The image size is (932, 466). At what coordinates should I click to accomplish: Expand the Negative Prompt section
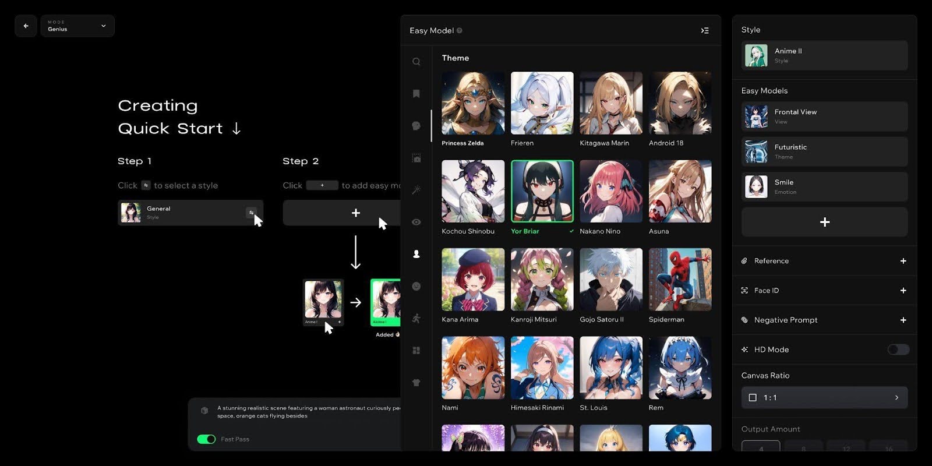pos(903,320)
